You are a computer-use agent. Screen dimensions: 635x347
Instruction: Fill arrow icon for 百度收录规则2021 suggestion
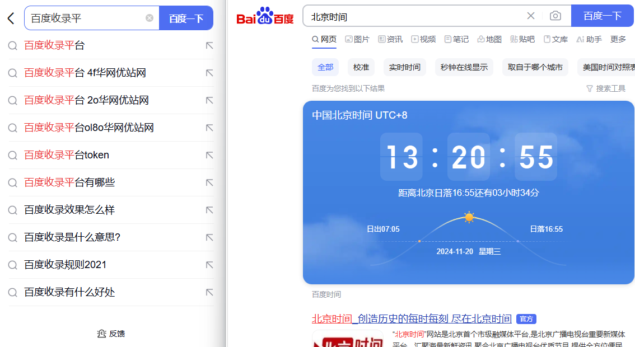(x=209, y=265)
